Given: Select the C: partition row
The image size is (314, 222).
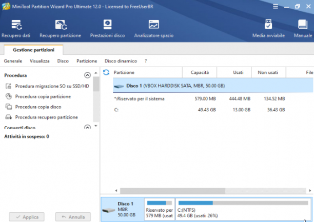Looking at the screenshot, I should tap(213, 110).
